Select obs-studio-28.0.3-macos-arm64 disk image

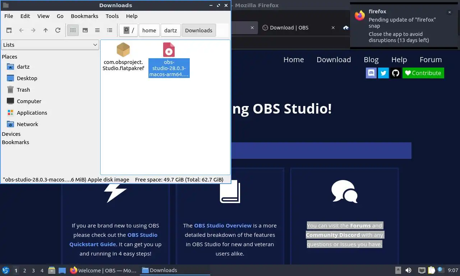click(169, 60)
